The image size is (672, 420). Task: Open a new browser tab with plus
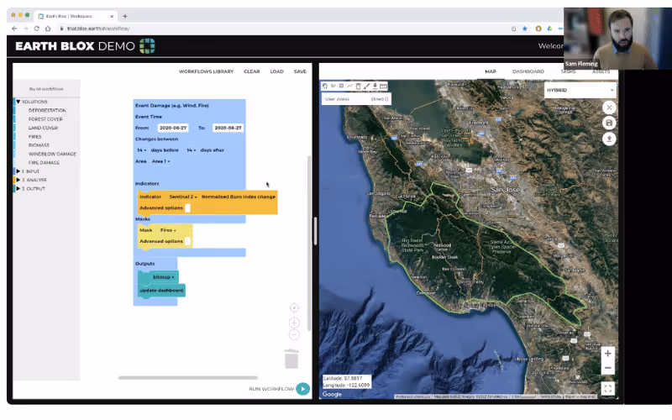(124, 16)
